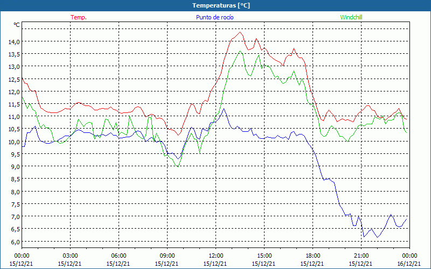Click the 06:00 time axis label
431x269 pixels.
[119, 256]
